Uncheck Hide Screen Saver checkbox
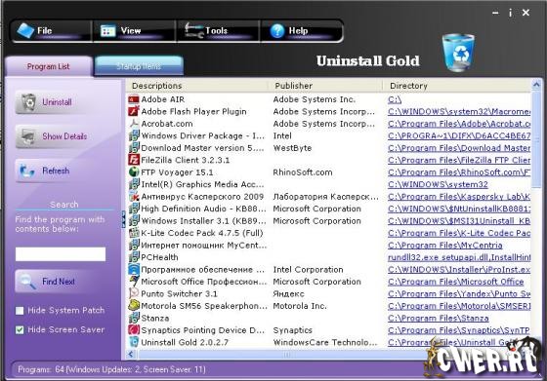This screenshot has width=547, height=381. (x=20, y=330)
